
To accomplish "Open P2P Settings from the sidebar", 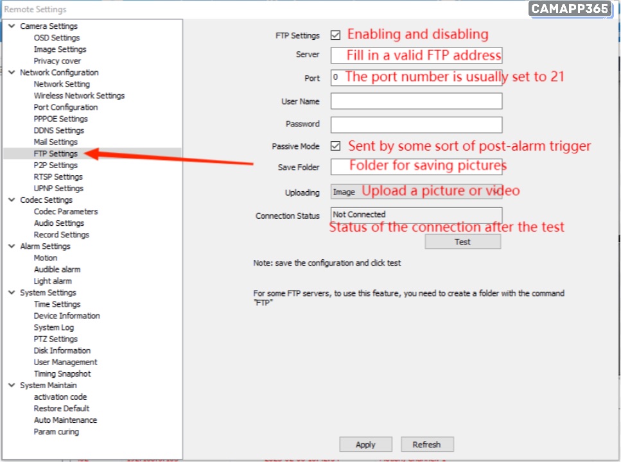I will (x=55, y=165).
